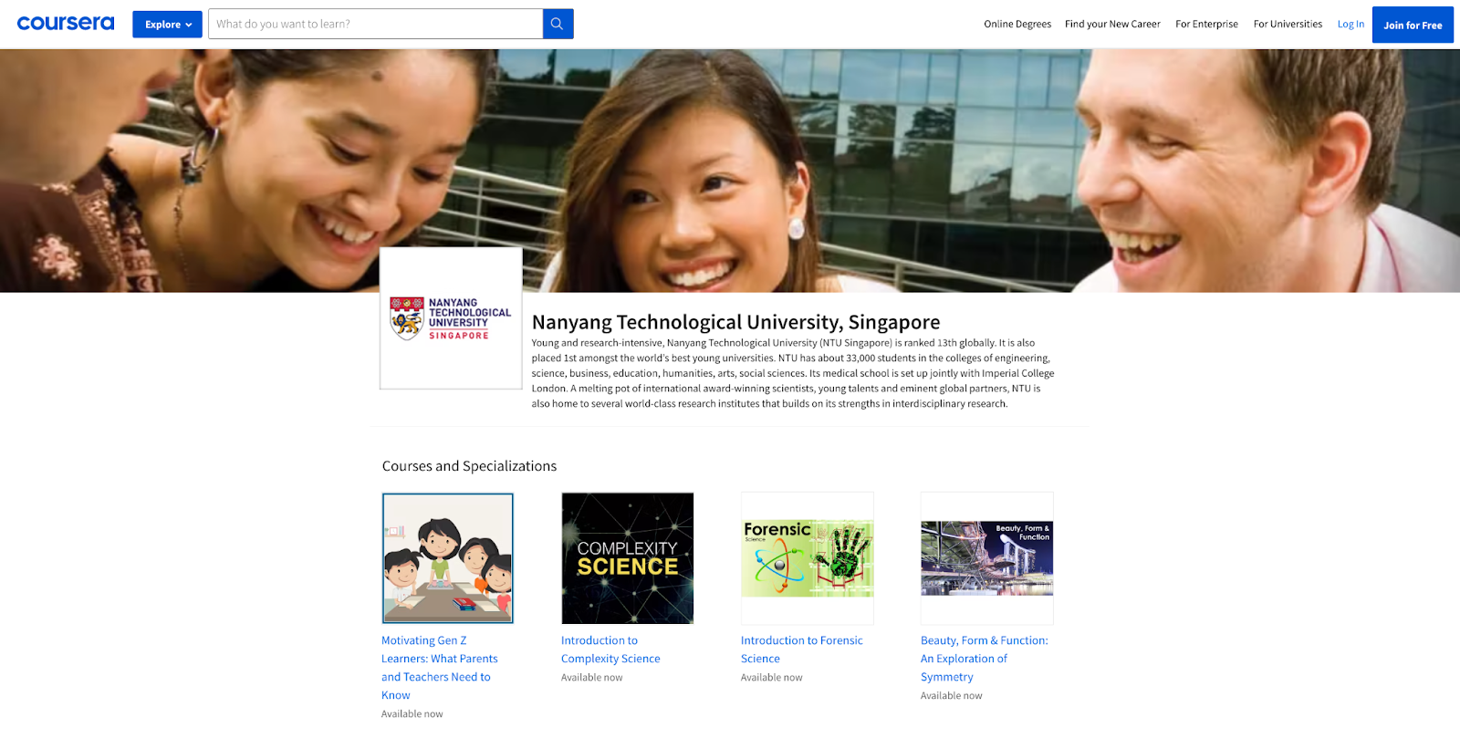Open the Motivating Gen Z Learners course link
The height and width of the screenshot is (738, 1460).
tap(440, 668)
